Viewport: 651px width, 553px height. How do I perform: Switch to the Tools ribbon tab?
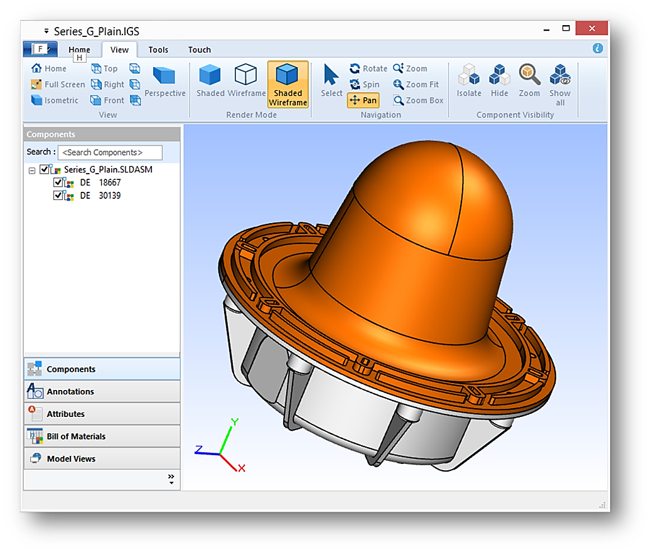pos(158,50)
